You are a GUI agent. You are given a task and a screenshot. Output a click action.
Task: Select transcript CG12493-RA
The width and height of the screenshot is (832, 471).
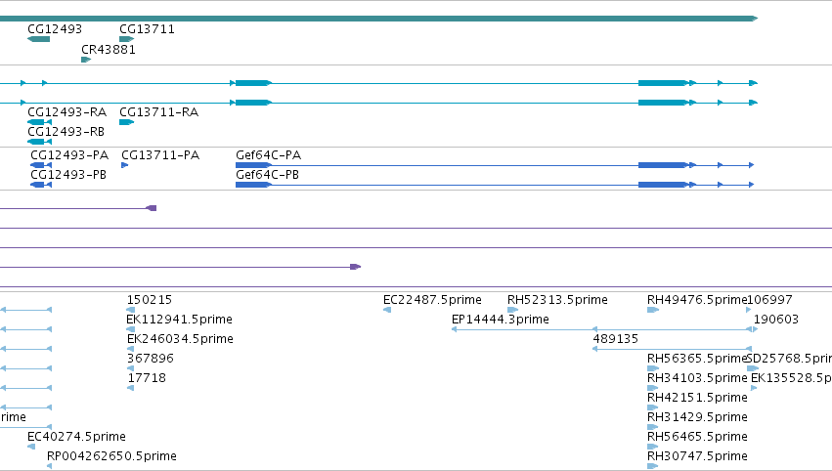[x=39, y=122]
